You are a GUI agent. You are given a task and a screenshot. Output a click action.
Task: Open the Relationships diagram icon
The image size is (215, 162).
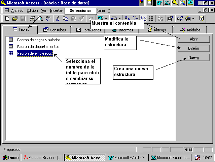click(x=180, y=19)
